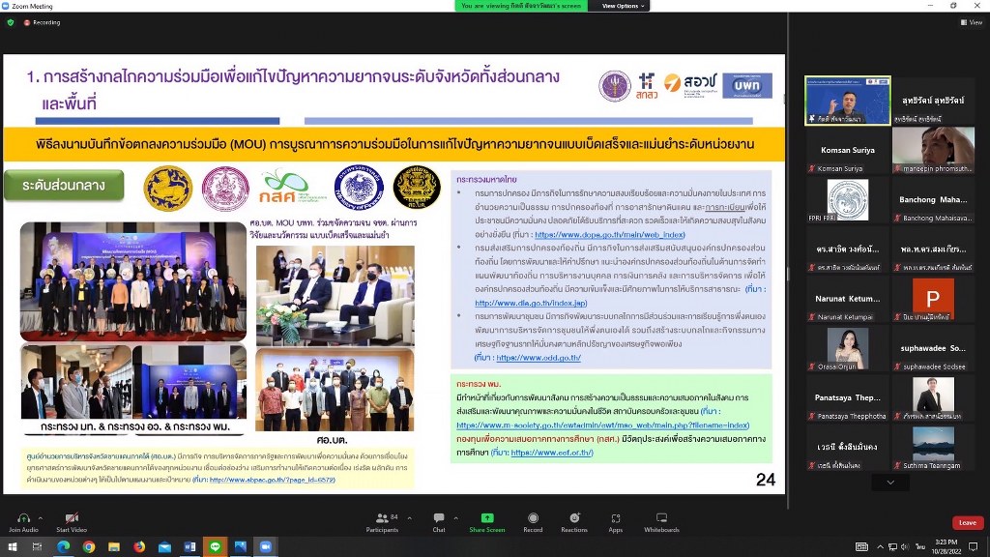
Task: Click the red Leave button
Action: coord(967,522)
